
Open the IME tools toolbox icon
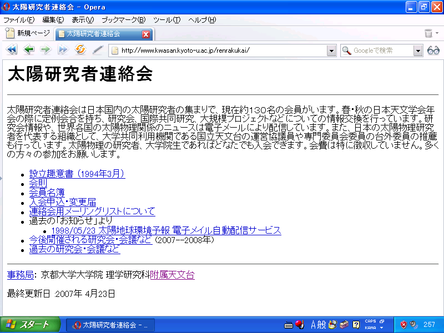pos(344,325)
